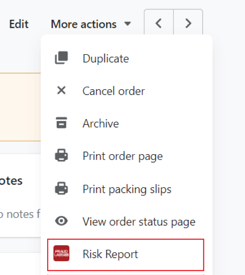Click the eye icon for order status
The image size is (245, 275).
(61, 221)
